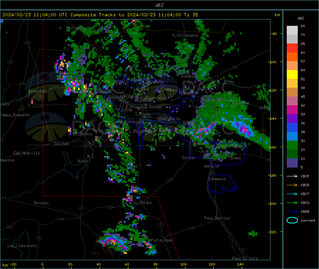This screenshot has width=319, height=269.
Task: Click the 'Soitue' map label
Action: (188, 158)
